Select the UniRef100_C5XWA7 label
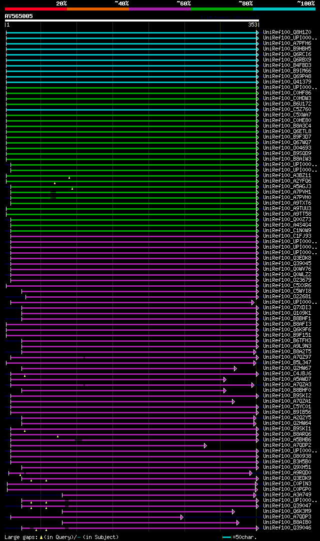Viewport: 320px width, 541px height. pyautogui.click(x=287, y=115)
